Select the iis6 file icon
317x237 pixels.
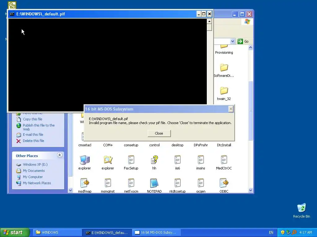tap(177, 160)
